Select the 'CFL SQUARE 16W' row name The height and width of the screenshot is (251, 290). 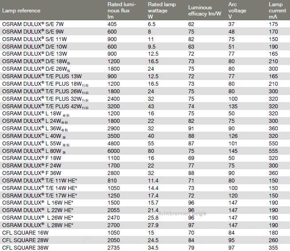[25, 233]
